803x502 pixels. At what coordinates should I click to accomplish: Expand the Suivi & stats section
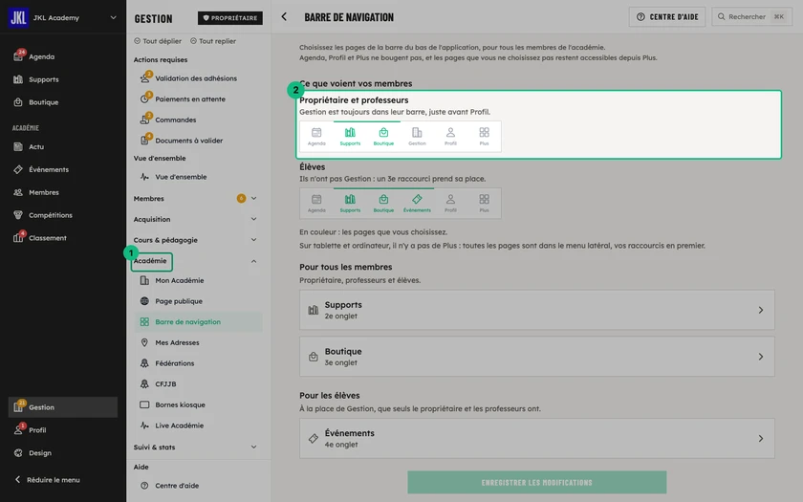[x=253, y=447]
